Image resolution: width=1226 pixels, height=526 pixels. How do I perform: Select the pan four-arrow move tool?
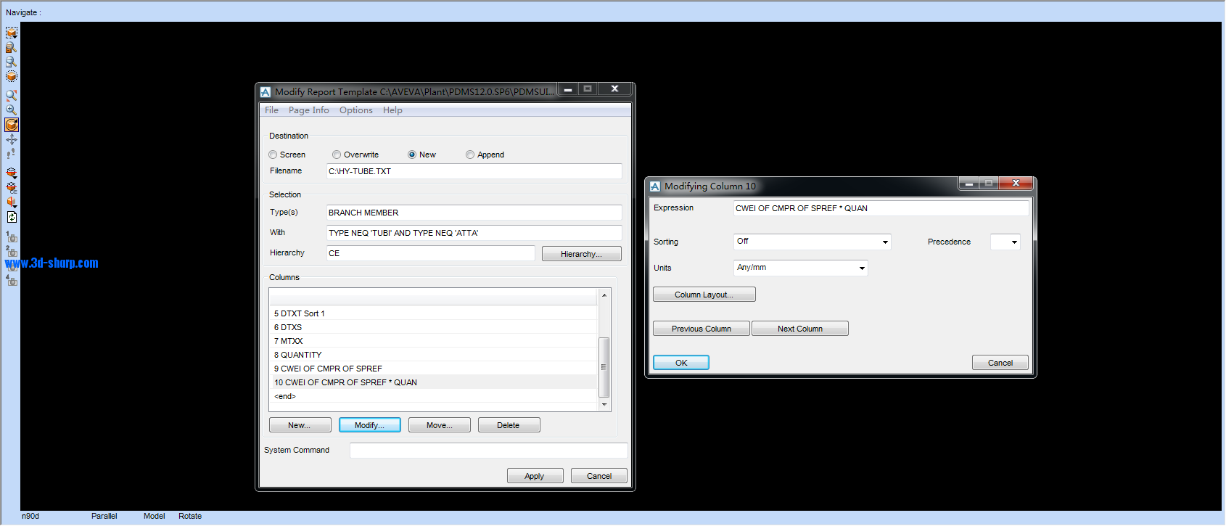pyautogui.click(x=12, y=139)
